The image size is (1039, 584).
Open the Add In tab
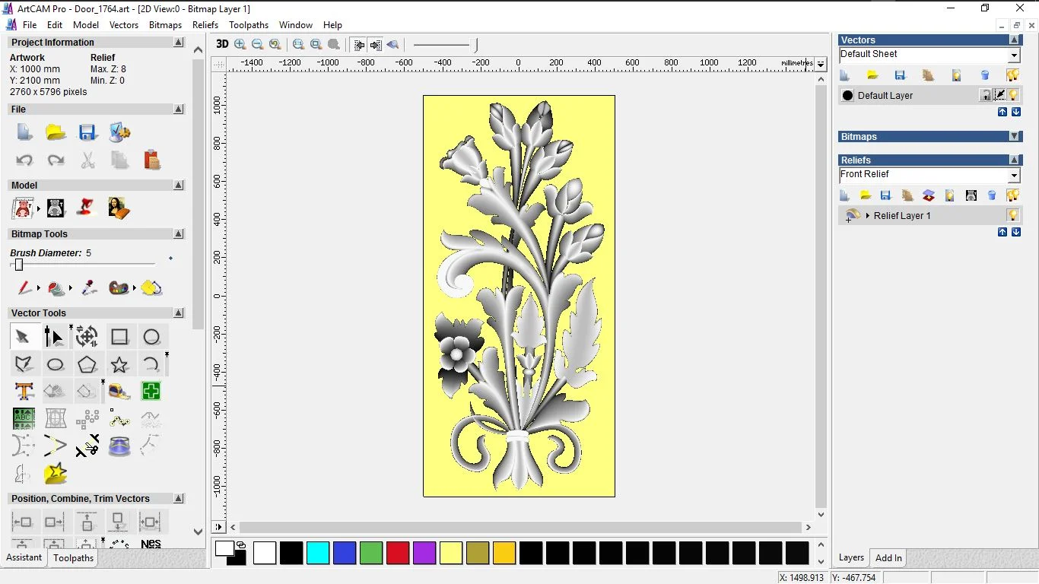(888, 558)
